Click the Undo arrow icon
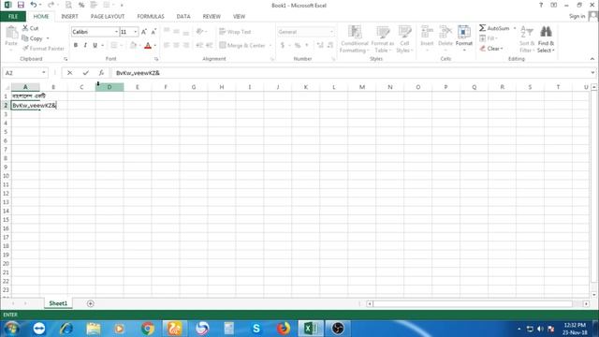The width and height of the screenshot is (599, 337). [x=34, y=5]
